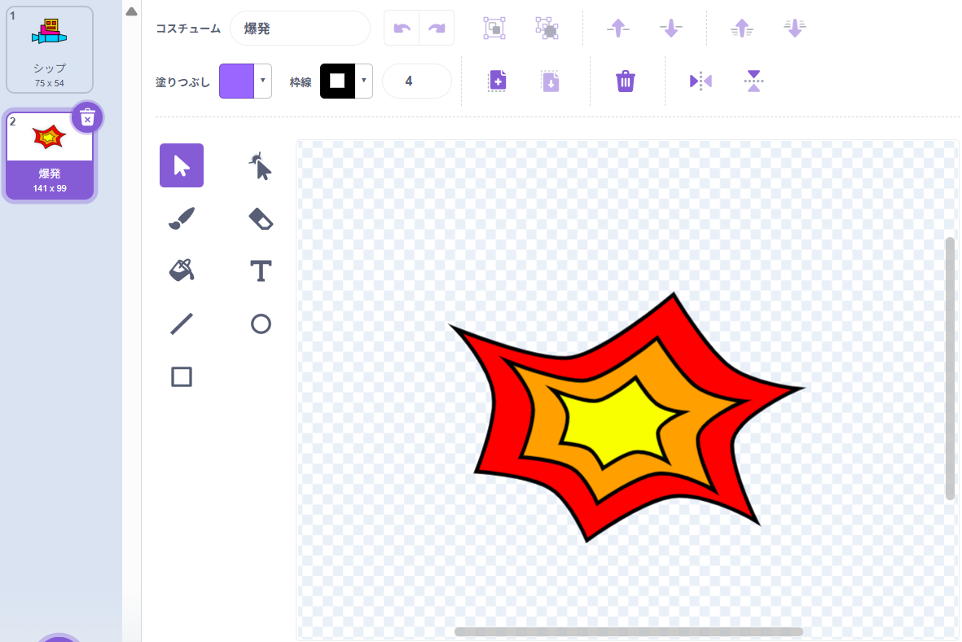The image size is (962, 642).
Task: Pick the Fill bucket tool
Action: (x=182, y=270)
